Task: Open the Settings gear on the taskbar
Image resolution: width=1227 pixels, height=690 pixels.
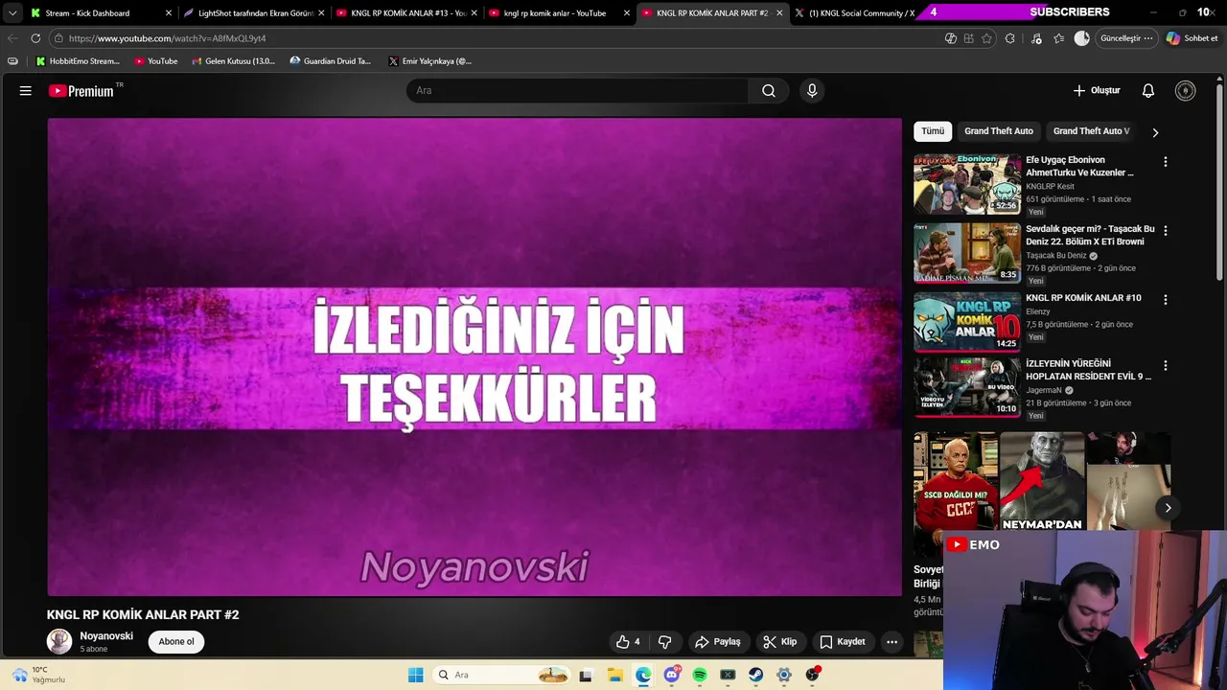Action: [x=784, y=675]
